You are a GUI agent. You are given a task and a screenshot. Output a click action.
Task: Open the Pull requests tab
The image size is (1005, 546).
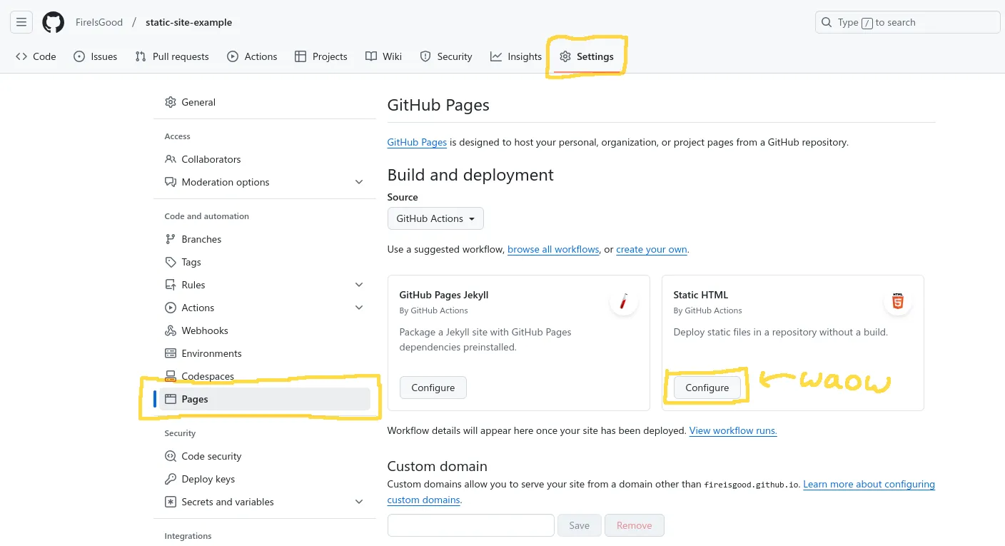(x=172, y=56)
